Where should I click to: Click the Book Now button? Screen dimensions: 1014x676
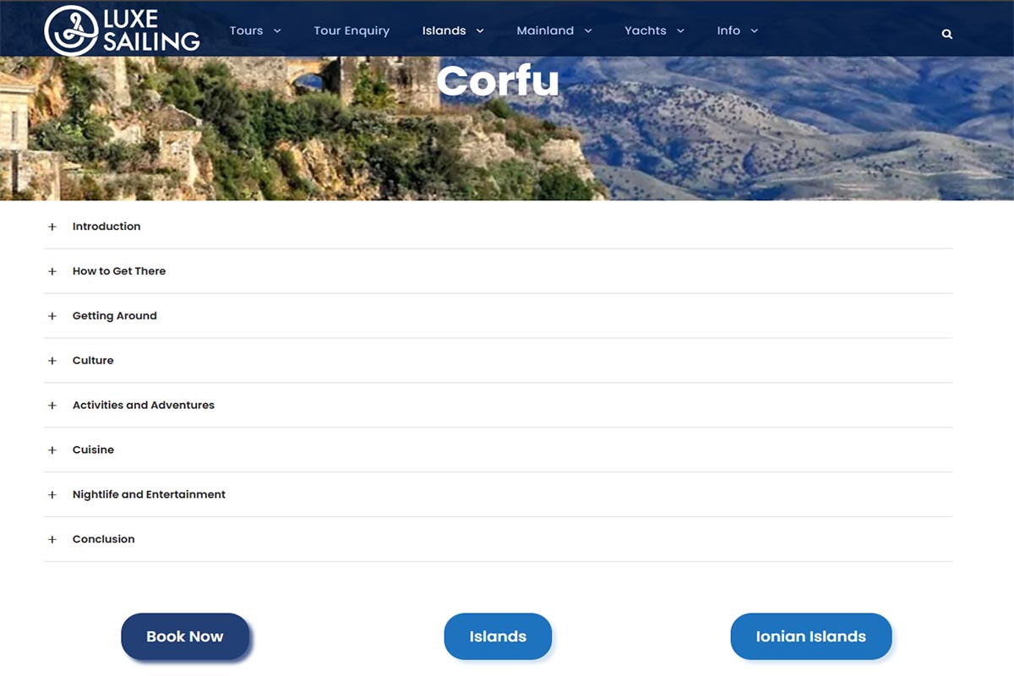pyautogui.click(x=185, y=636)
